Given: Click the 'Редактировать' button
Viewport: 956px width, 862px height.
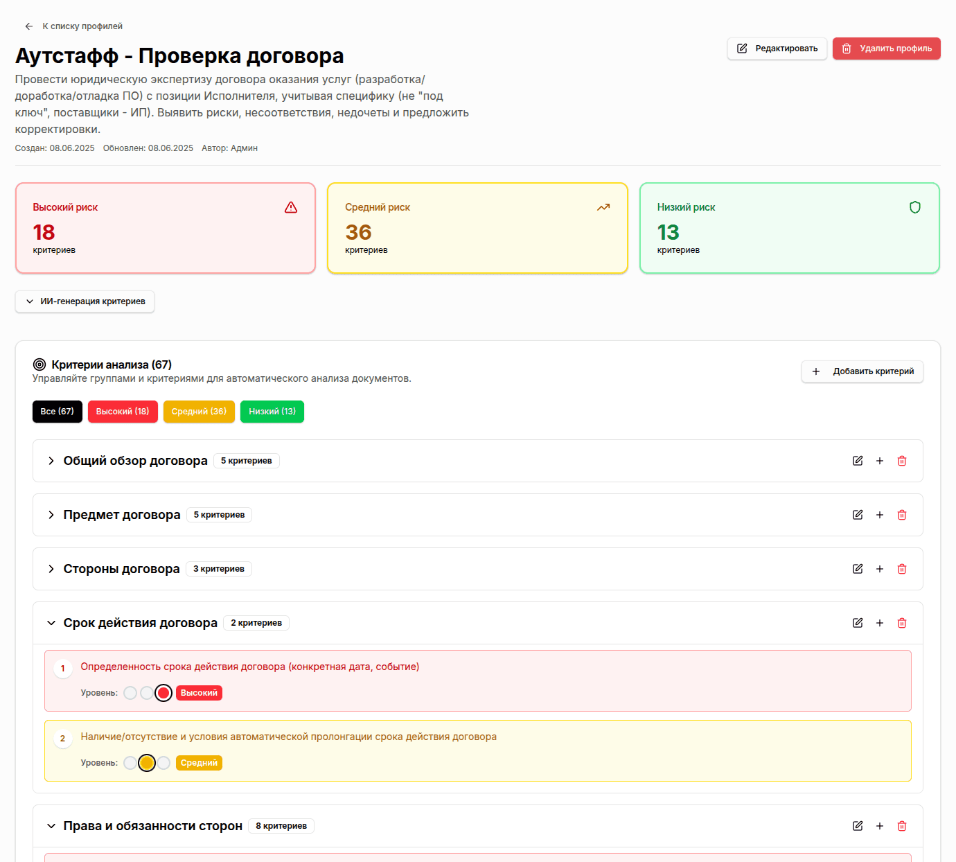Looking at the screenshot, I should (x=777, y=49).
